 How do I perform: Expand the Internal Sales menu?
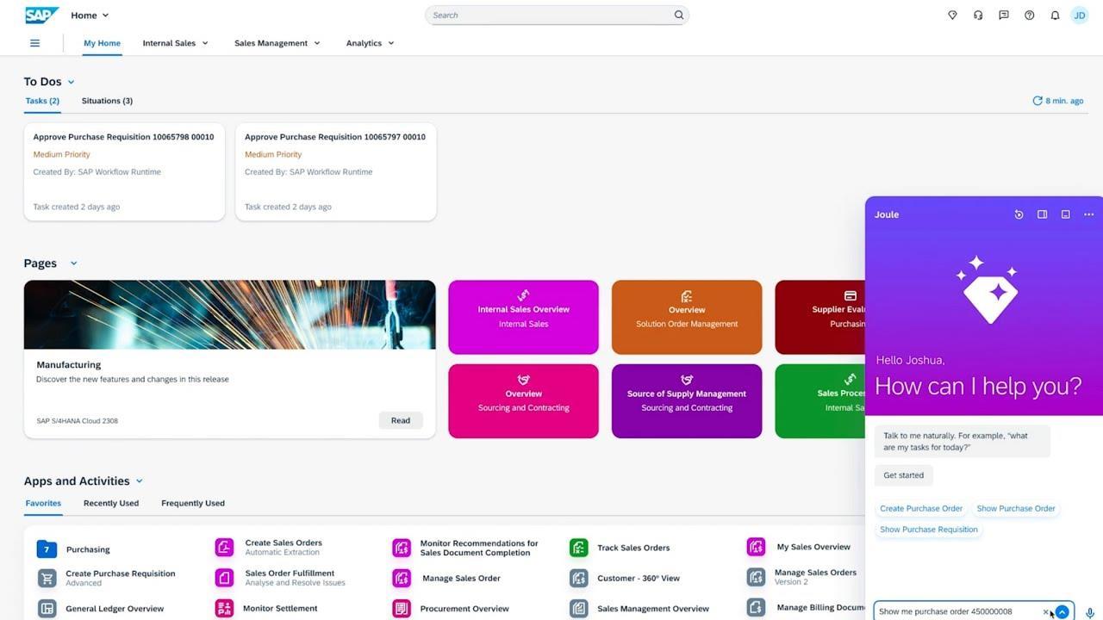tap(176, 43)
